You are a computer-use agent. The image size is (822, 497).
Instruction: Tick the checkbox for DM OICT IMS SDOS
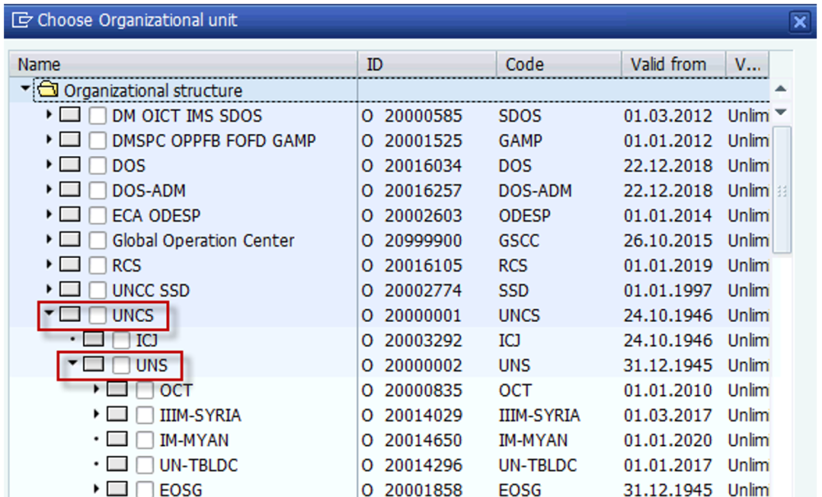pyautogui.click(x=98, y=116)
